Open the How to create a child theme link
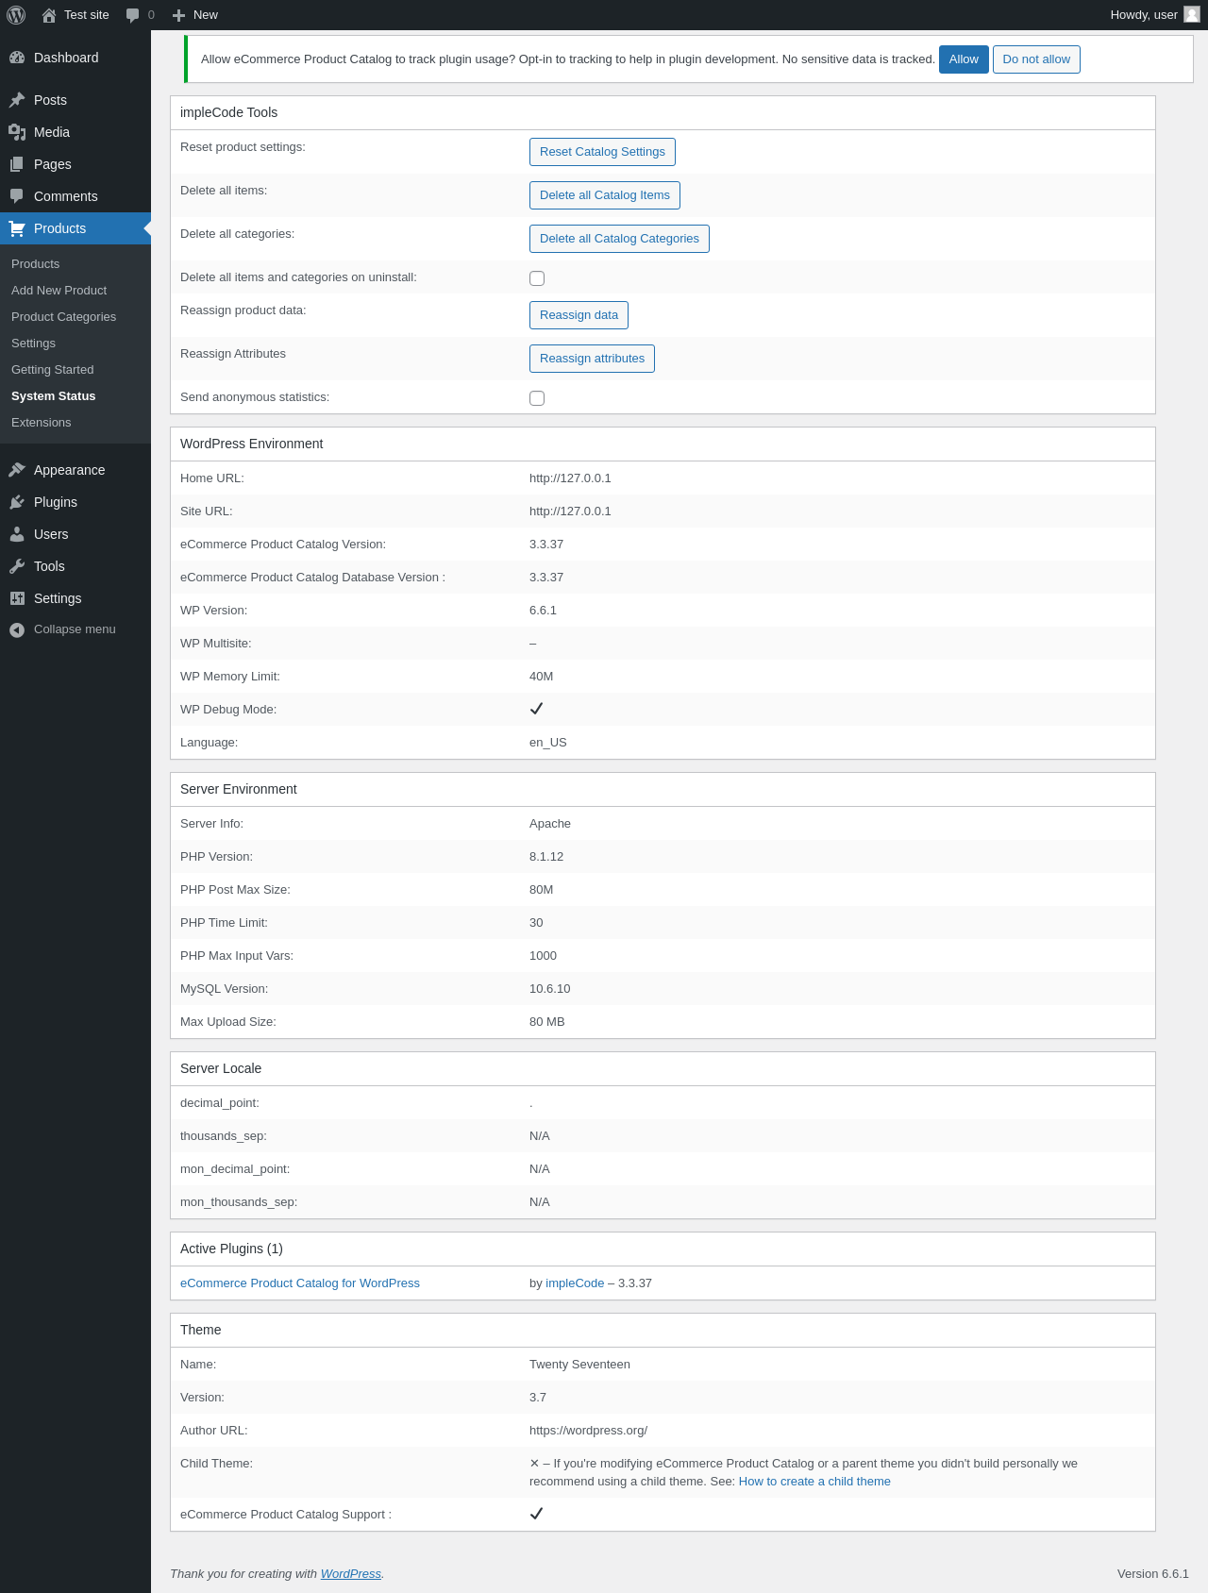This screenshot has height=1593, width=1208. tap(814, 1482)
